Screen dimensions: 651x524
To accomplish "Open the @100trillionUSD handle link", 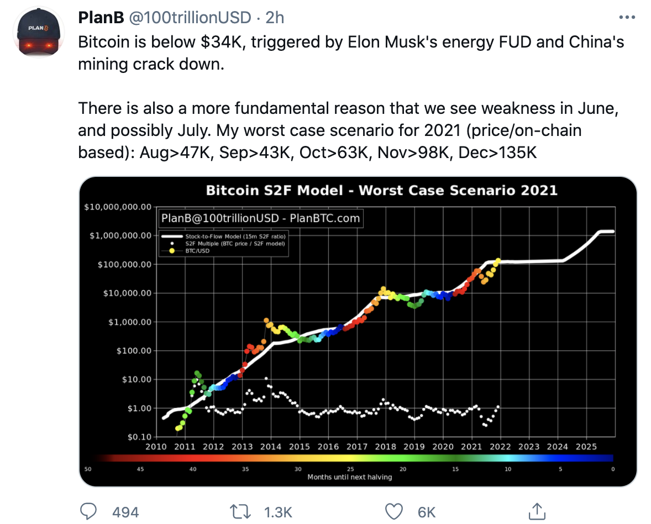I will point(190,18).
